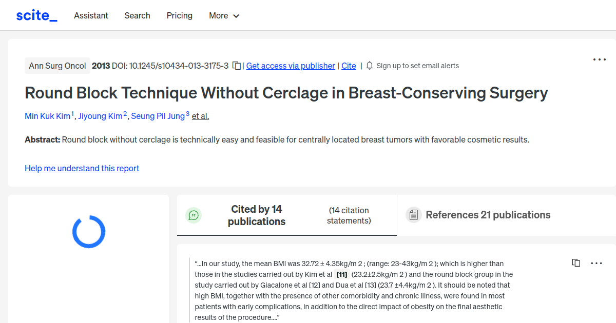This screenshot has width=616, height=323.
Task: Click the scite_ logo to go home
Action: click(36, 15)
